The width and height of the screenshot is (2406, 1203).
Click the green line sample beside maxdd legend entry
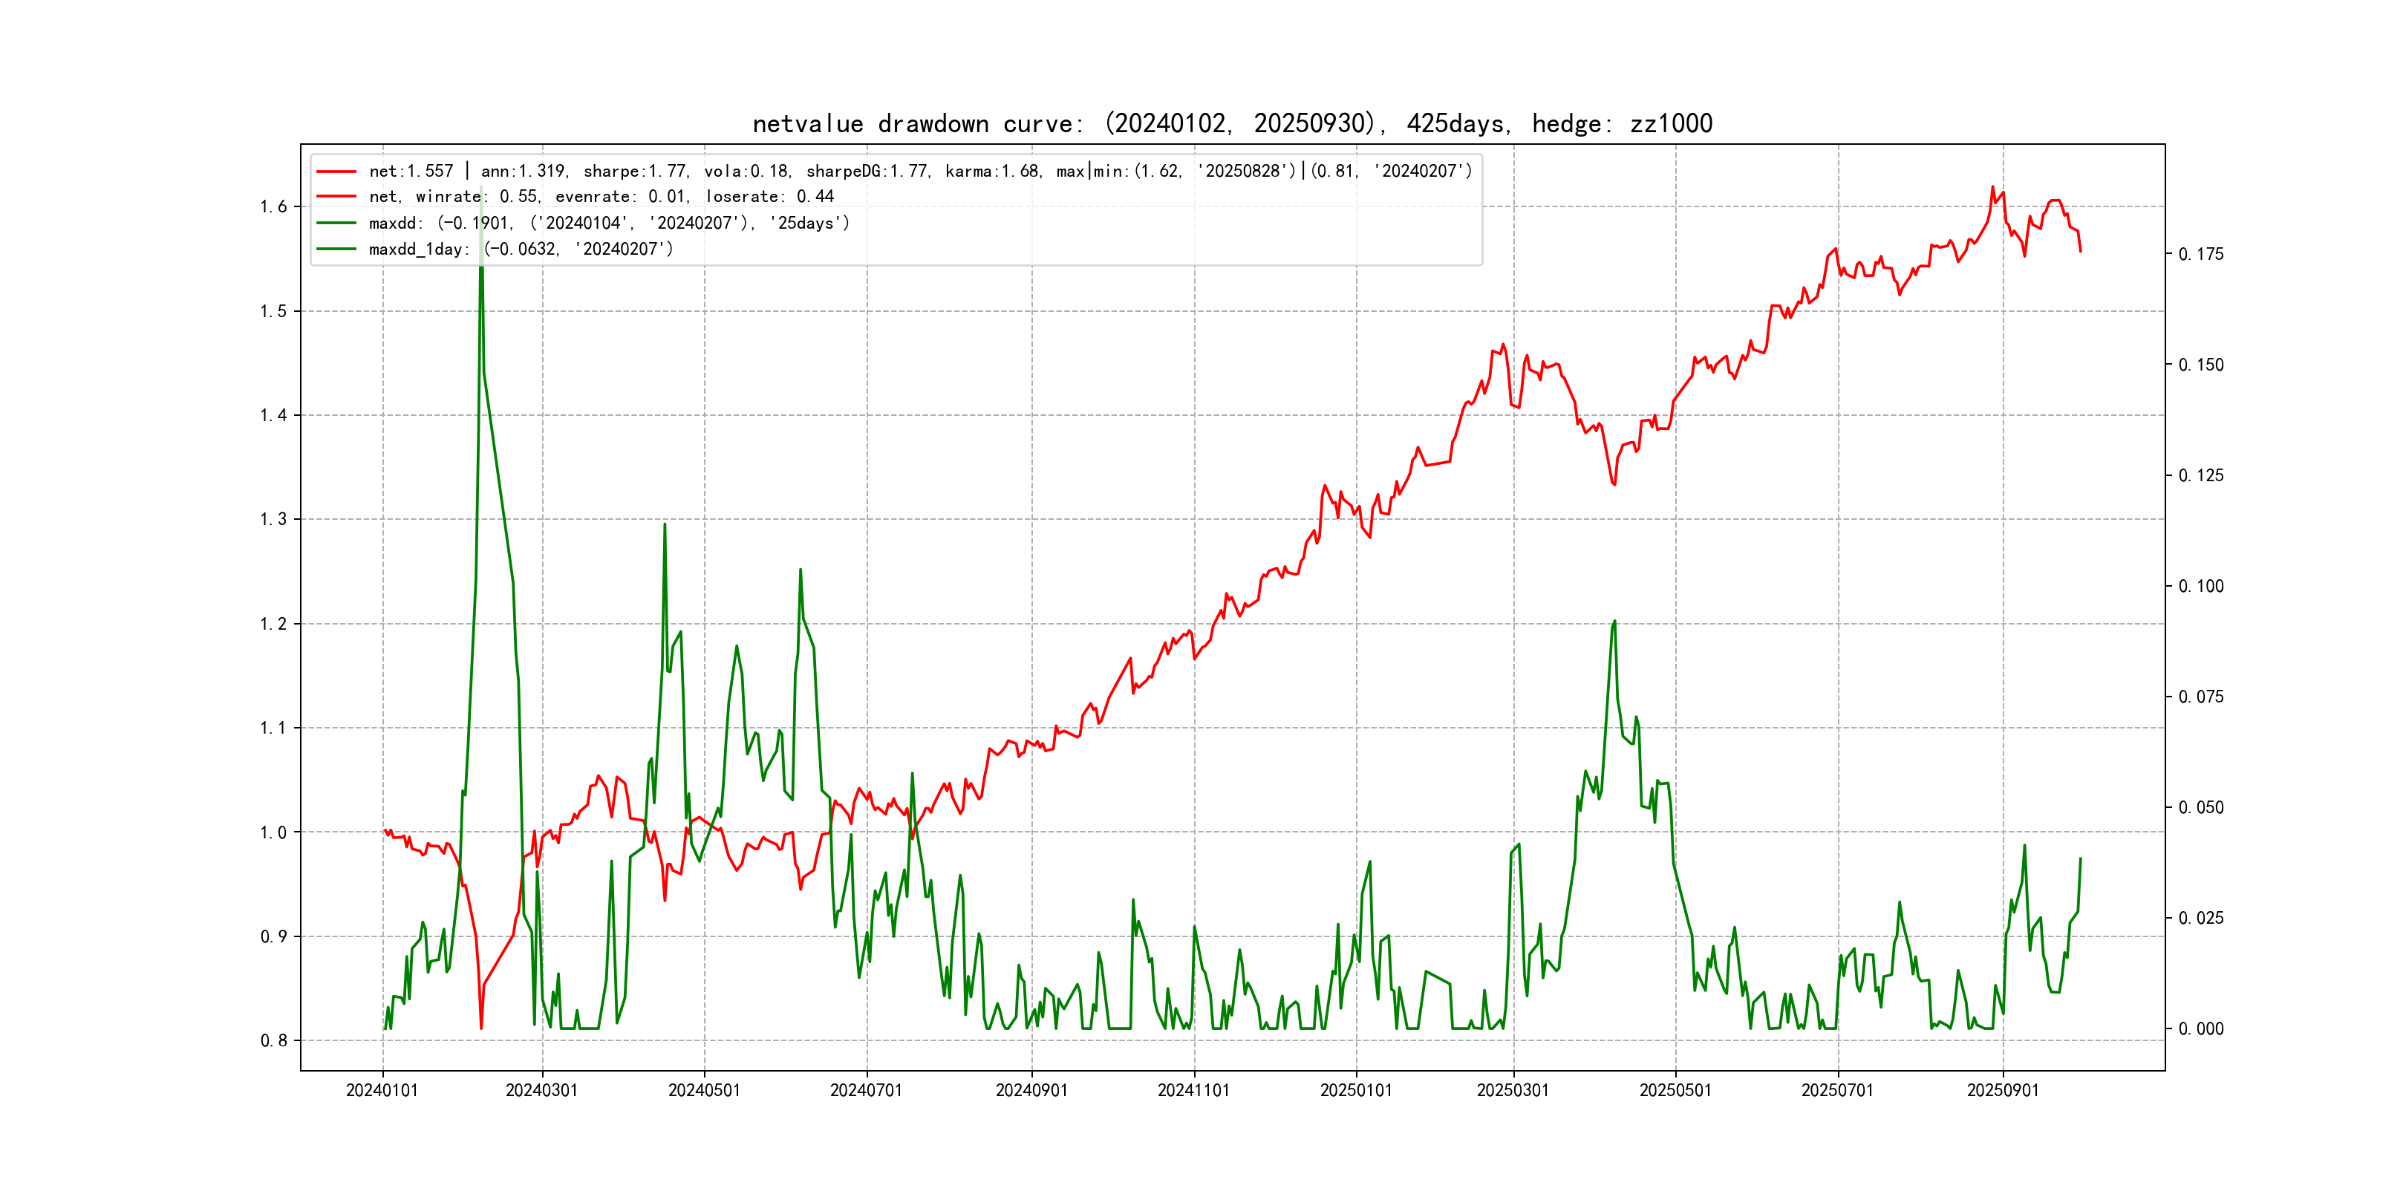(x=336, y=224)
